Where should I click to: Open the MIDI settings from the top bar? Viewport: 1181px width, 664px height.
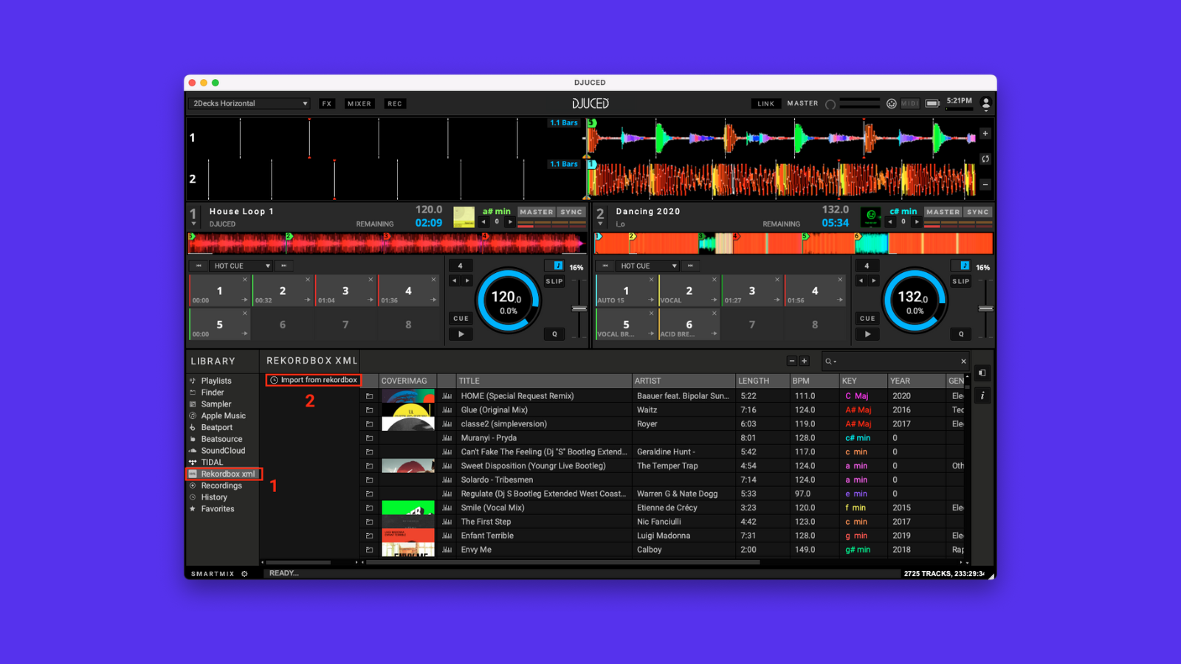click(909, 103)
